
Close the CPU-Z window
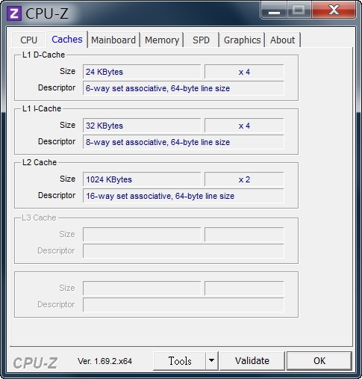[x=334, y=10]
